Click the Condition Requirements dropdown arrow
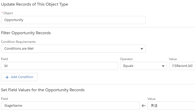This screenshot has width=195, height=111. pyautogui.click(x=142, y=49)
